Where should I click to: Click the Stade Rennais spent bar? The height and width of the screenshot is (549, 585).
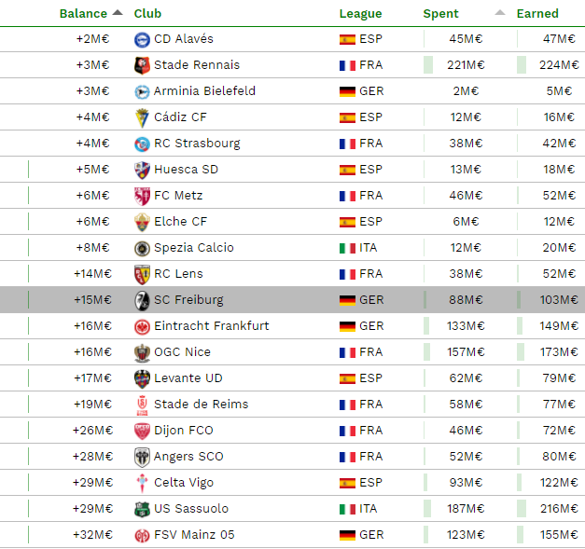pyautogui.click(x=428, y=65)
